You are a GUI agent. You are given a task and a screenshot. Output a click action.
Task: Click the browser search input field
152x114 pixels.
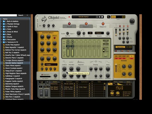tap(8, 15)
